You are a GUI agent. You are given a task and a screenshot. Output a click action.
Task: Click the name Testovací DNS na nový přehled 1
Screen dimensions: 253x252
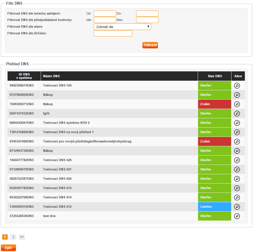68,132
